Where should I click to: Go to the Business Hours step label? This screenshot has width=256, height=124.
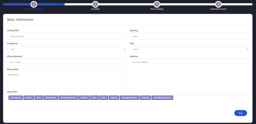[x=219, y=9]
